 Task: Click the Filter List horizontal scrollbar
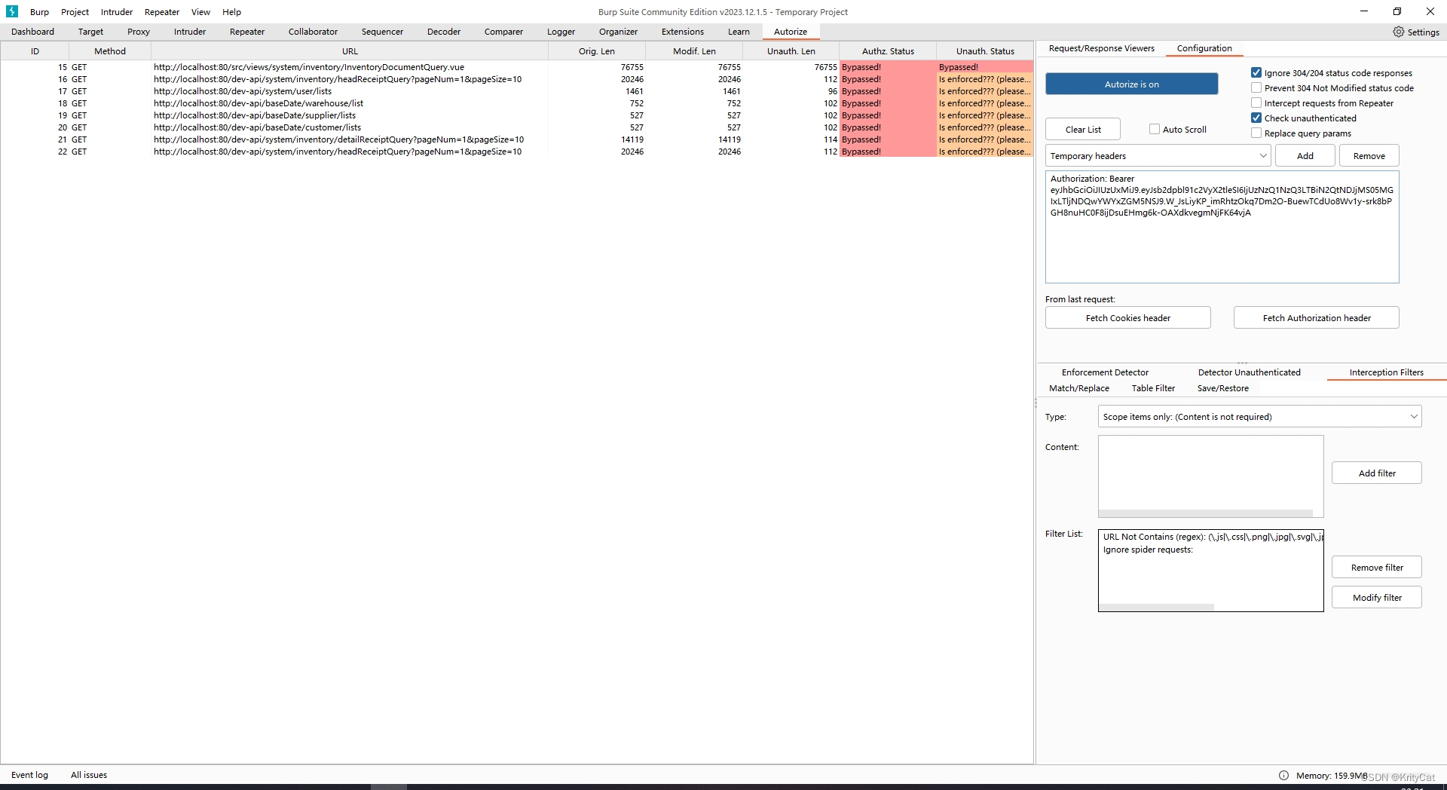1157,608
